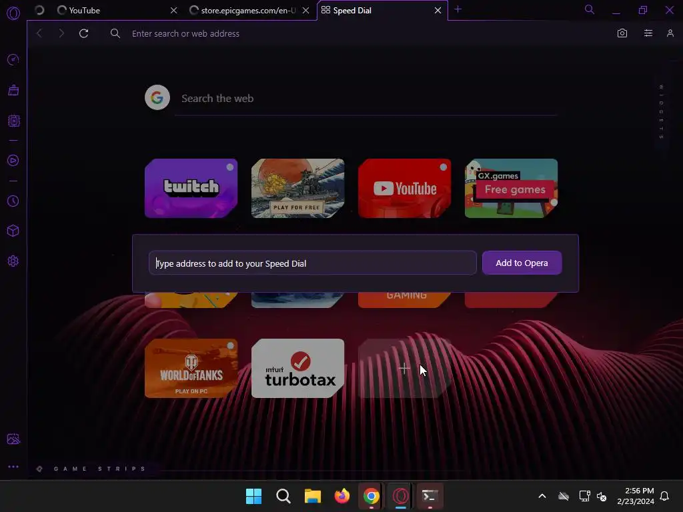Open Settings gear icon in sidebar
This screenshot has width=683, height=512.
[x=13, y=261]
